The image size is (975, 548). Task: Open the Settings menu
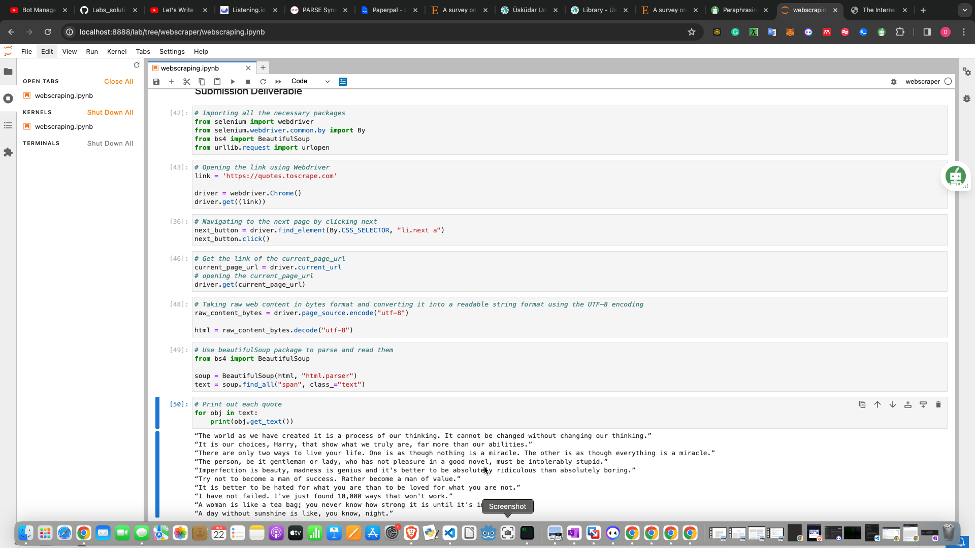point(172,51)
